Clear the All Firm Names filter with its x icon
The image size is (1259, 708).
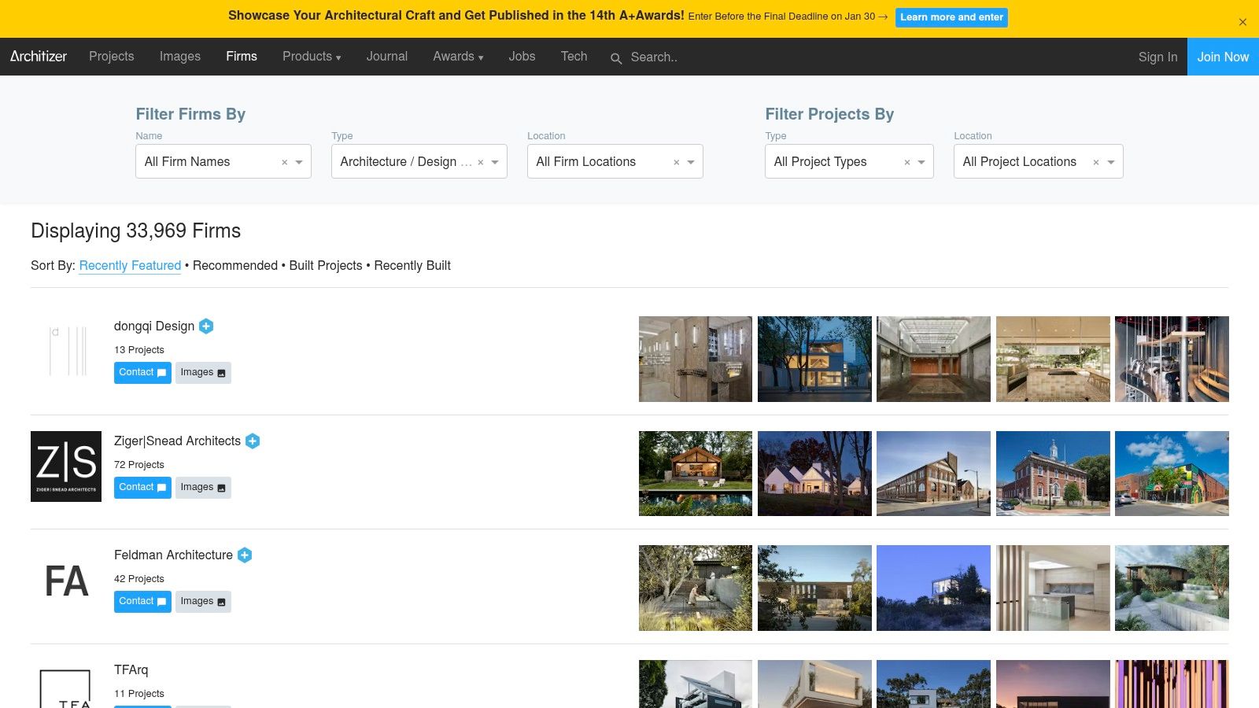click(284, 162)
